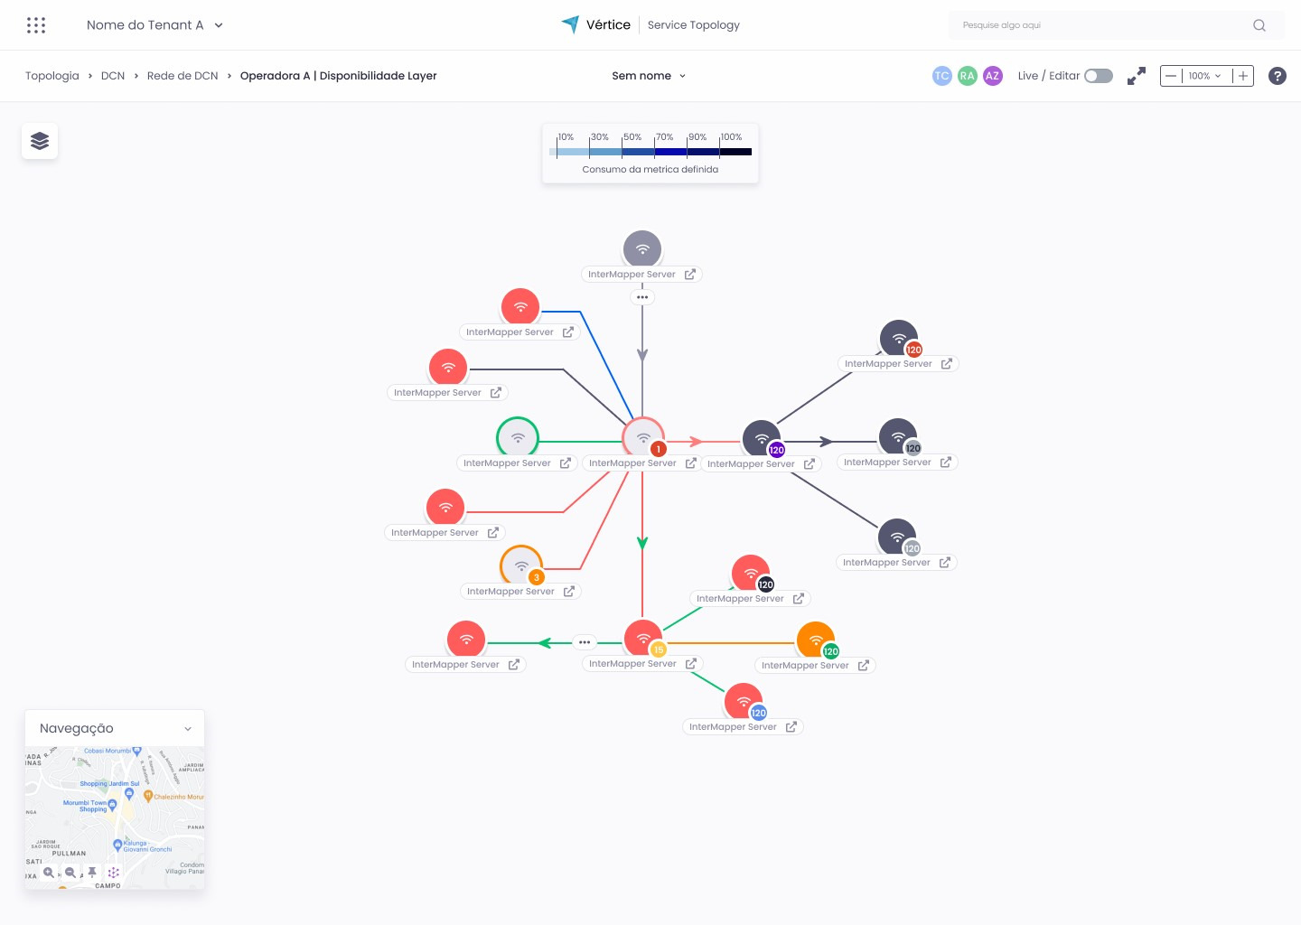This screenshot has height=925, width=1301.
Task: Click the red badge 1 on central node
Action: 659,449
